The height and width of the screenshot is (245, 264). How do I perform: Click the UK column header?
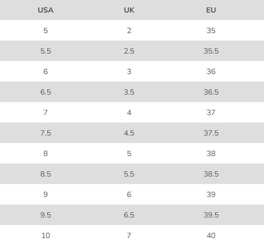click(x=129, y=10)
